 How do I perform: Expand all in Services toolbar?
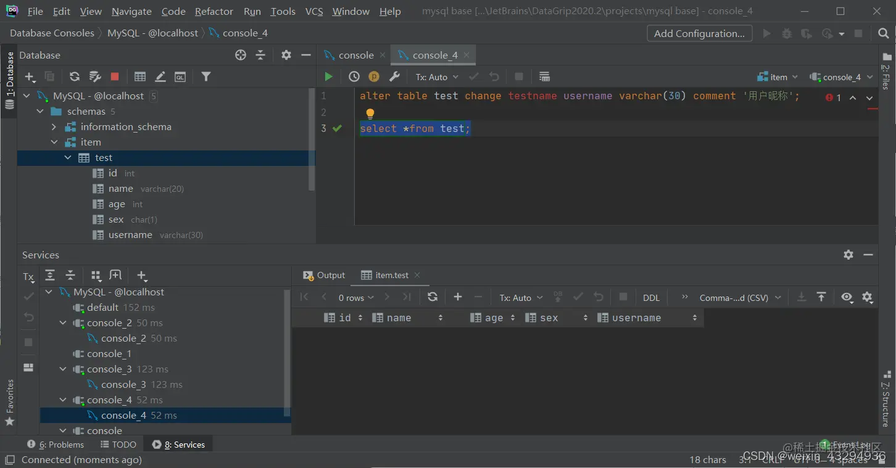tap(50, 276)
